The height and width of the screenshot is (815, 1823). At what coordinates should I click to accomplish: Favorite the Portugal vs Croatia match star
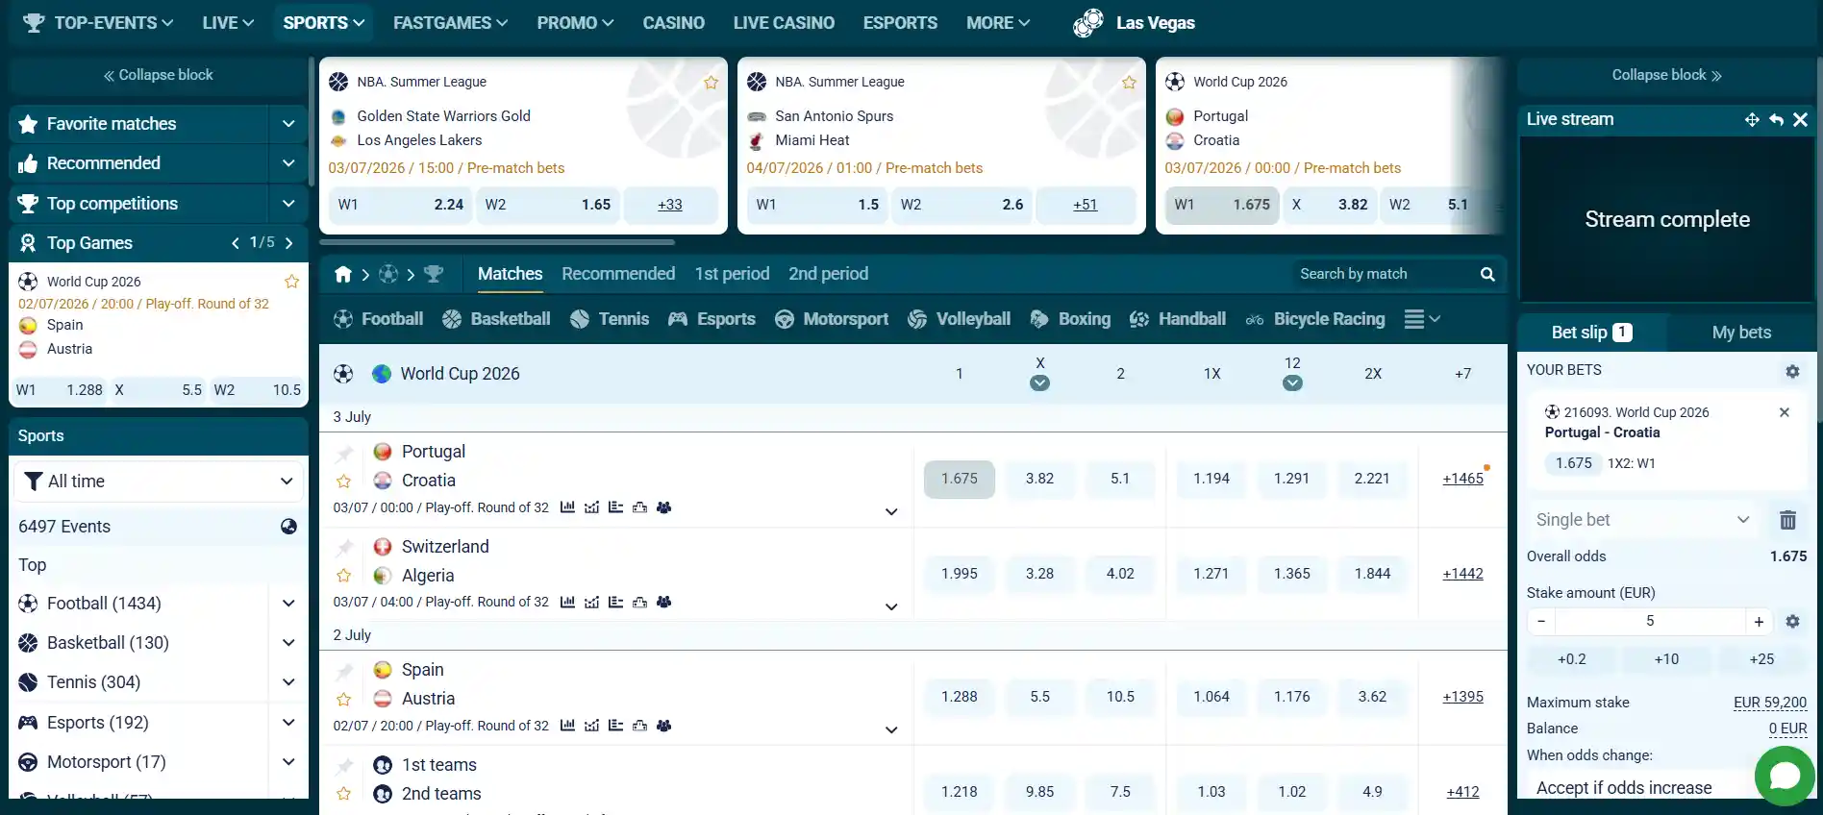click(343, 481)
